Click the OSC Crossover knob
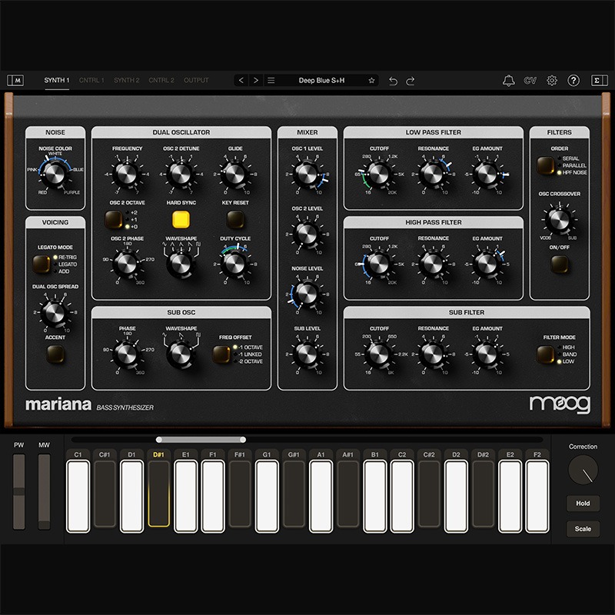The image size is (615, 615). click(x=559, y=220)
